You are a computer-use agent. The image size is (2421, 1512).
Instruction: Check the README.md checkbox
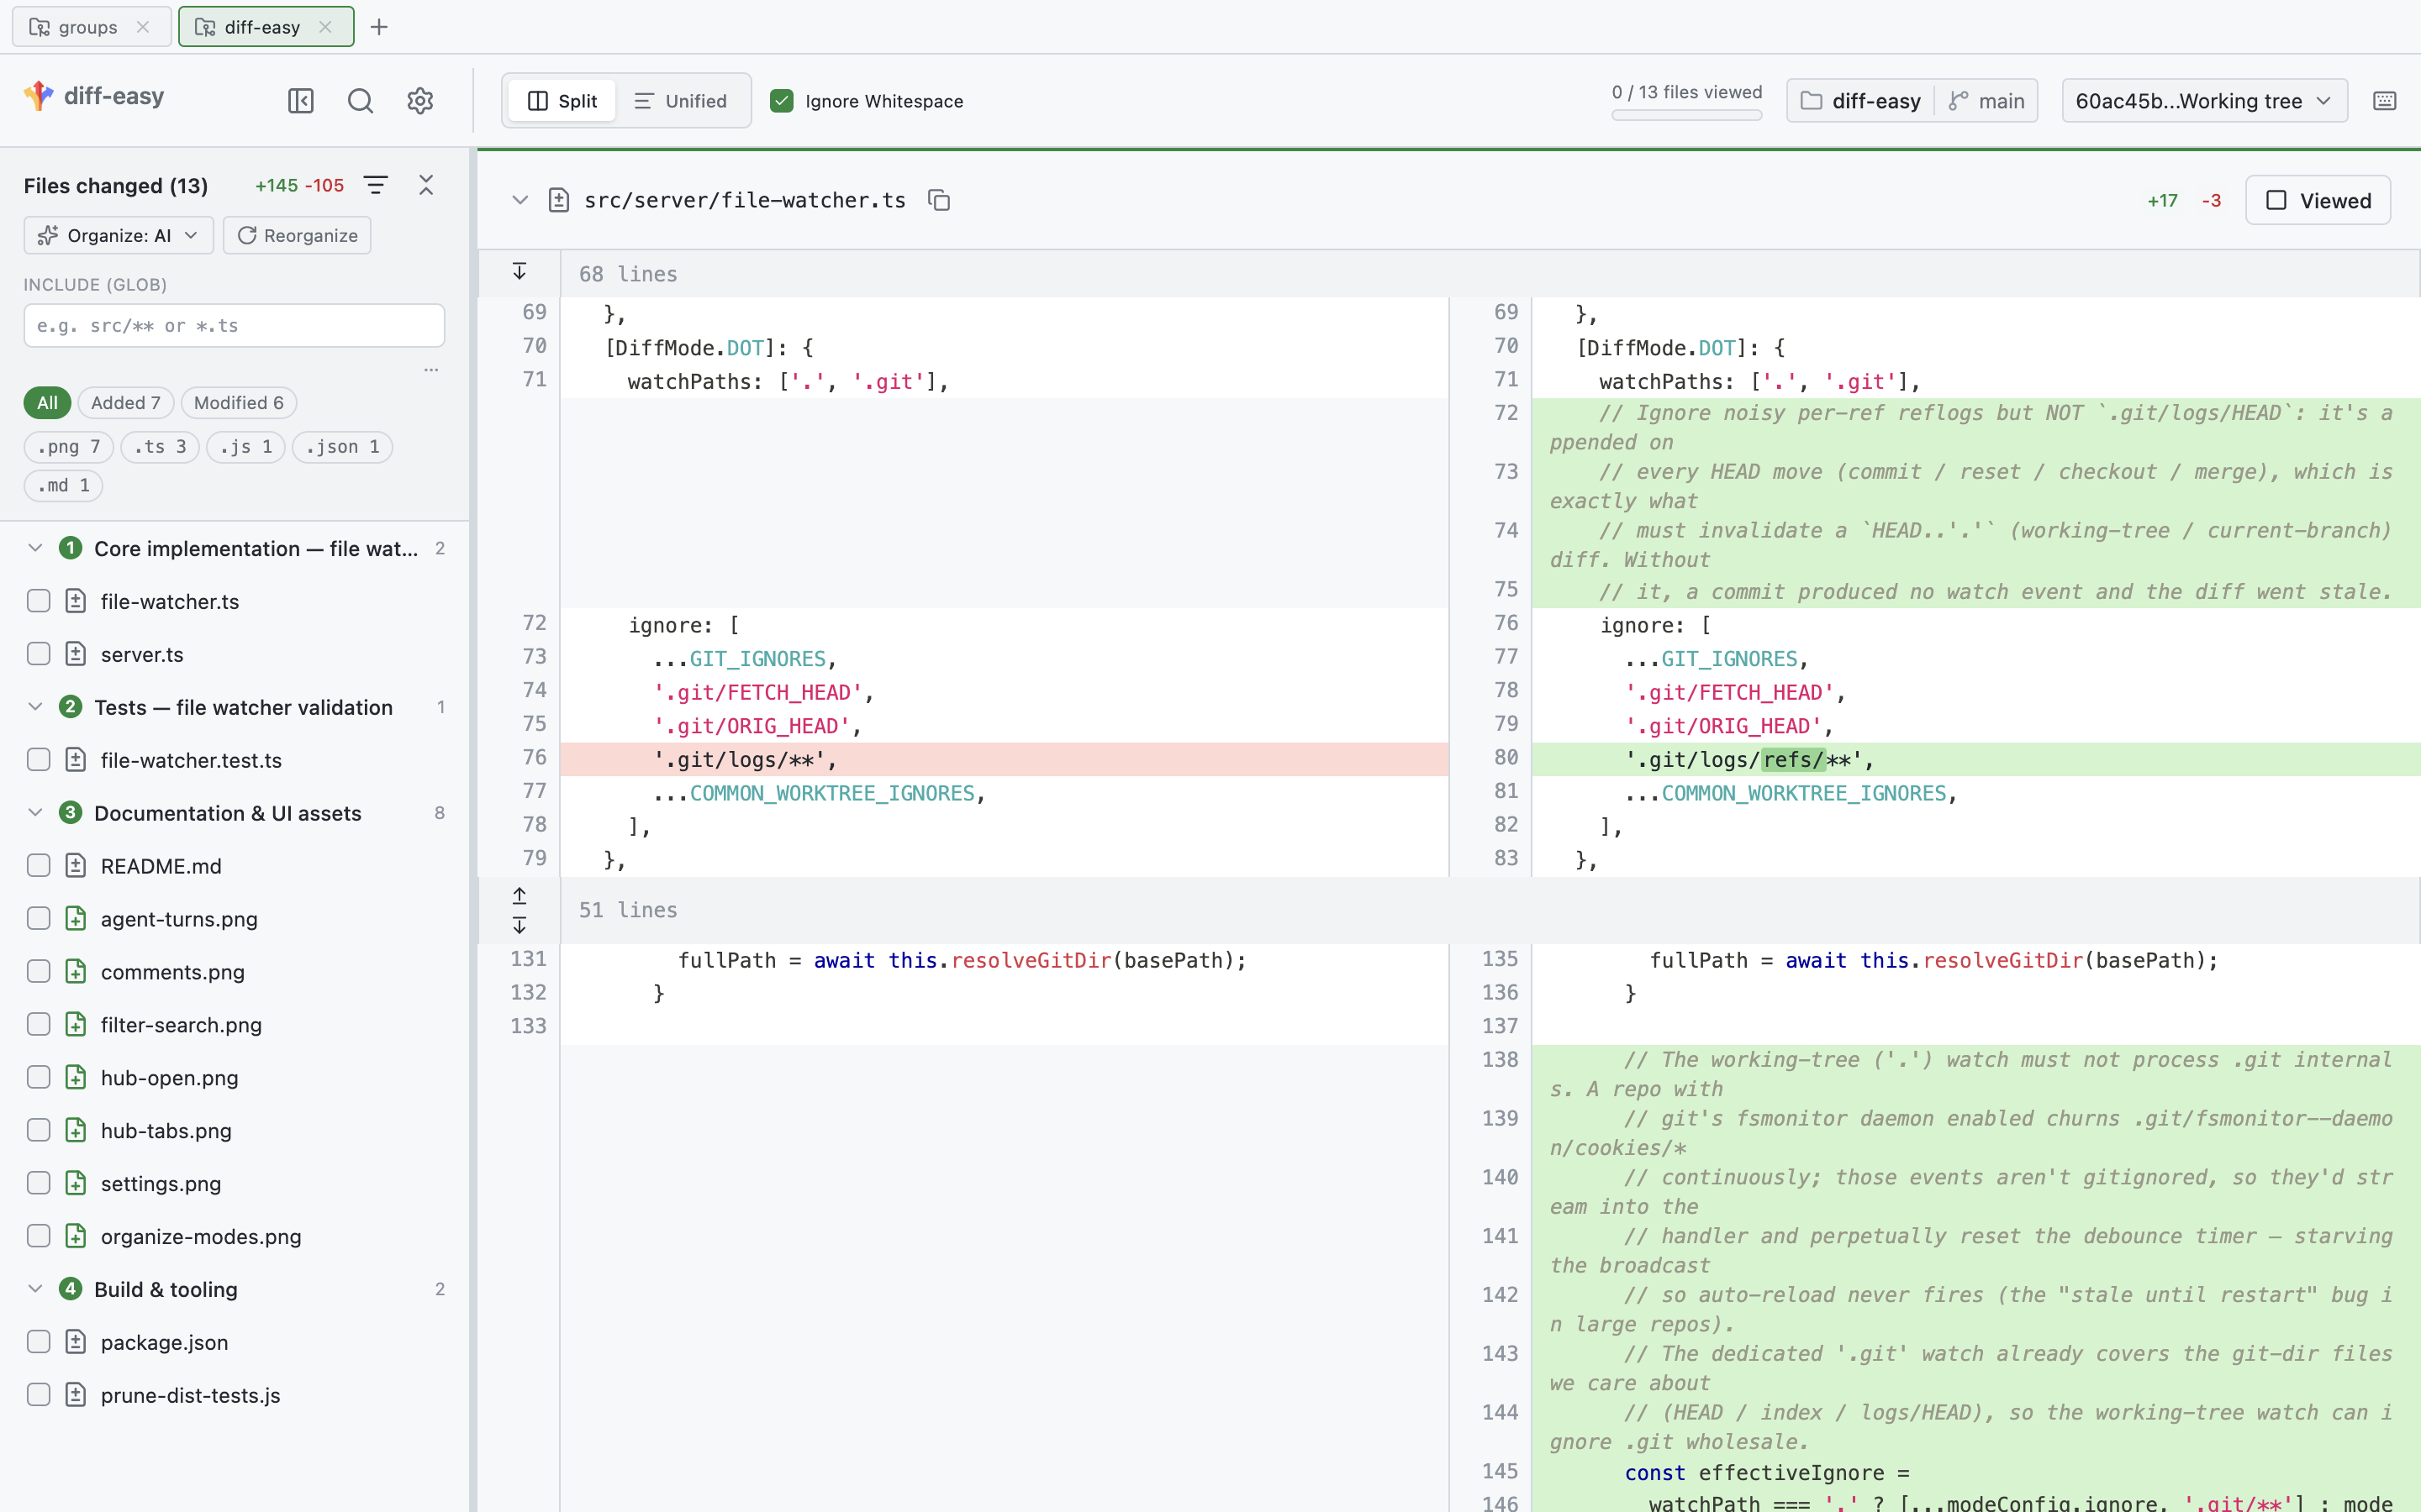[x=38, y=866]
